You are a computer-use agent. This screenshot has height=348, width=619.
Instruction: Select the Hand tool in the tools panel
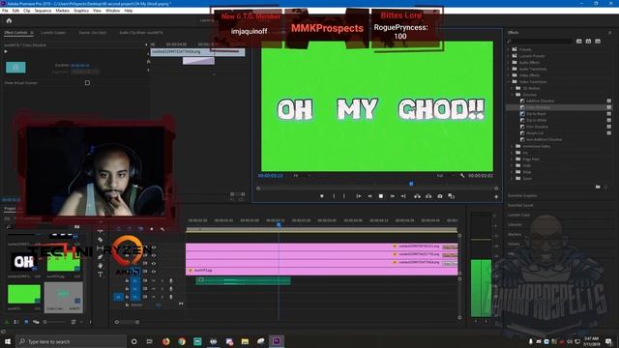(101, 266)
